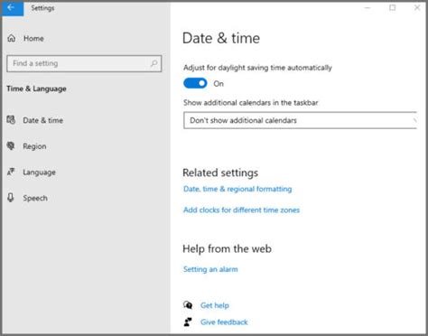This screenshot has width=428, height=336.
Task: Click the On label beside the toggle
Action: click(219, 84)
